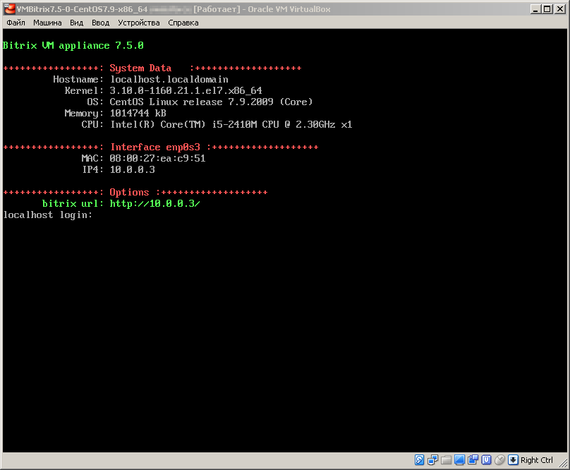Click the Bitrix VM appliance 7.5.0 heading

[73, 45]
